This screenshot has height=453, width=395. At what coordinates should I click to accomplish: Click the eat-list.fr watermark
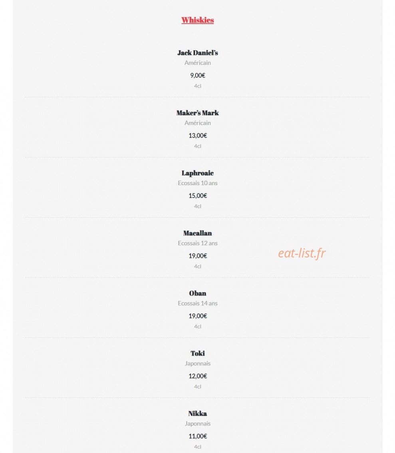[x=302, y=253]
